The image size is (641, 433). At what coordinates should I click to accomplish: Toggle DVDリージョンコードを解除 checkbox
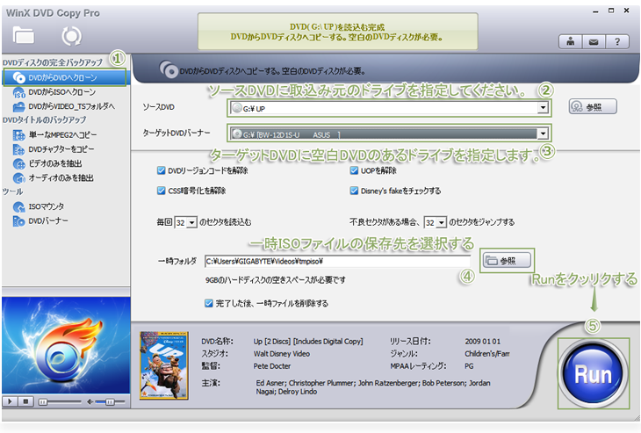(161, 170)
